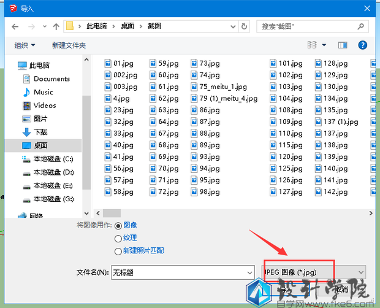Viewport: 380px width, 308px height.
Task: Toggle the preview pane icon
Action: tap(343, 45)
